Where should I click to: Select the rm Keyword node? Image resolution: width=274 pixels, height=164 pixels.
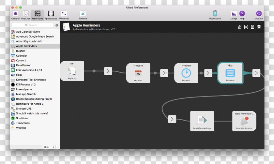click(72, 71)
